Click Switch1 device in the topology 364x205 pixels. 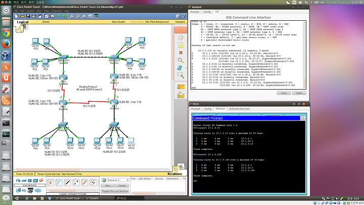coord(114,57)
